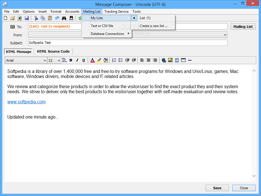261x196 pixels.
Task: Increase the paragraph indent
Action: pos(134,60)
